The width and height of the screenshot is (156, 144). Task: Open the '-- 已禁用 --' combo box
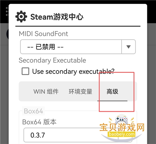pos(78,47)
